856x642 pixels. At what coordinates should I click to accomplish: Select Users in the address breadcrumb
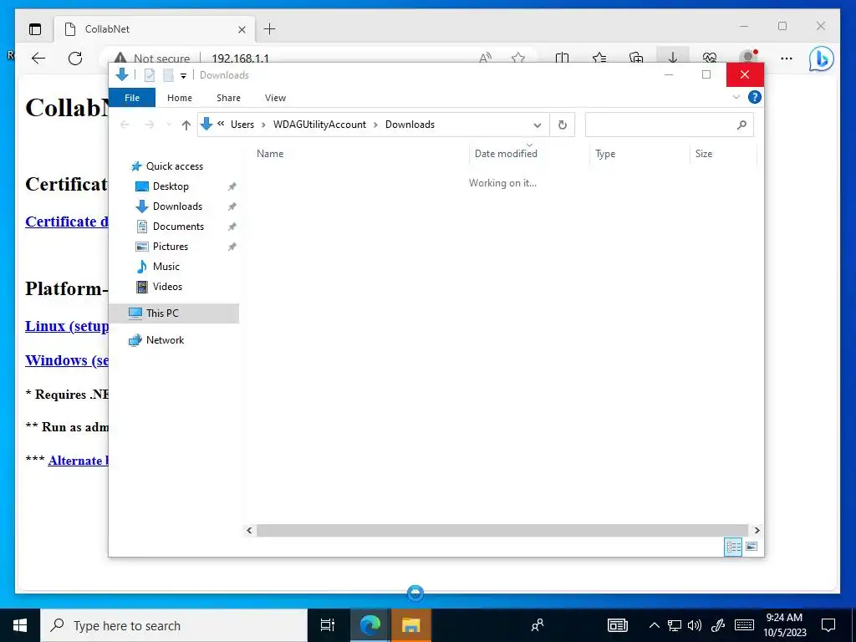coord(242,125)
